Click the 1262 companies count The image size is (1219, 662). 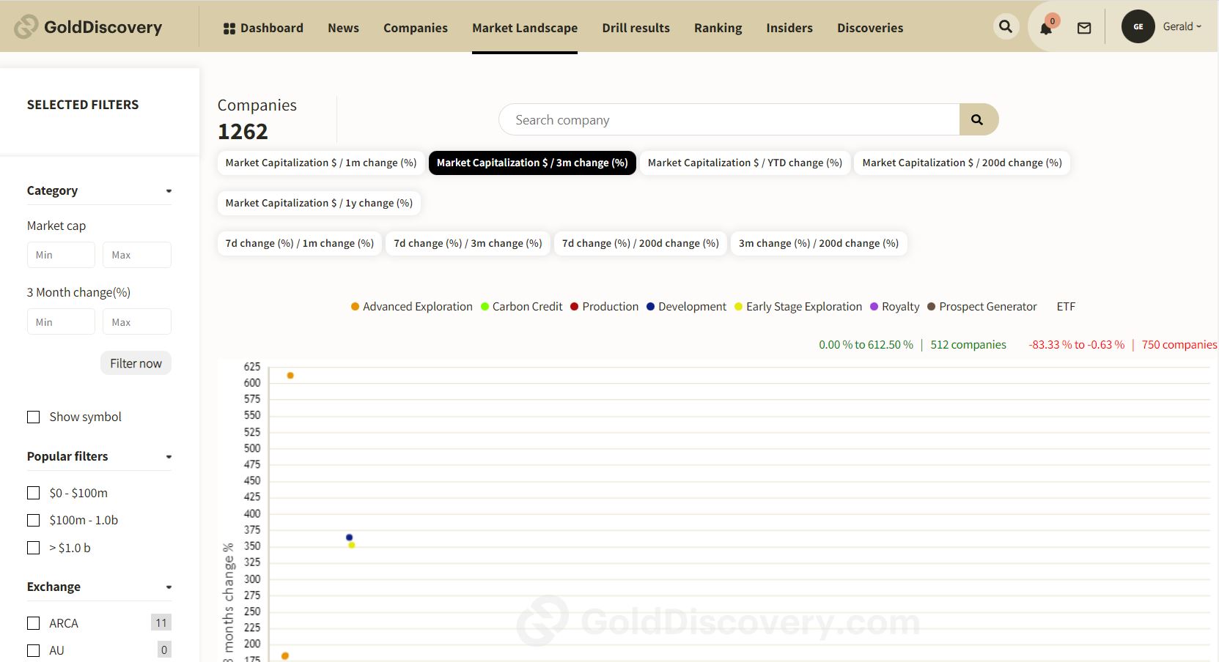tap(243, 132)
